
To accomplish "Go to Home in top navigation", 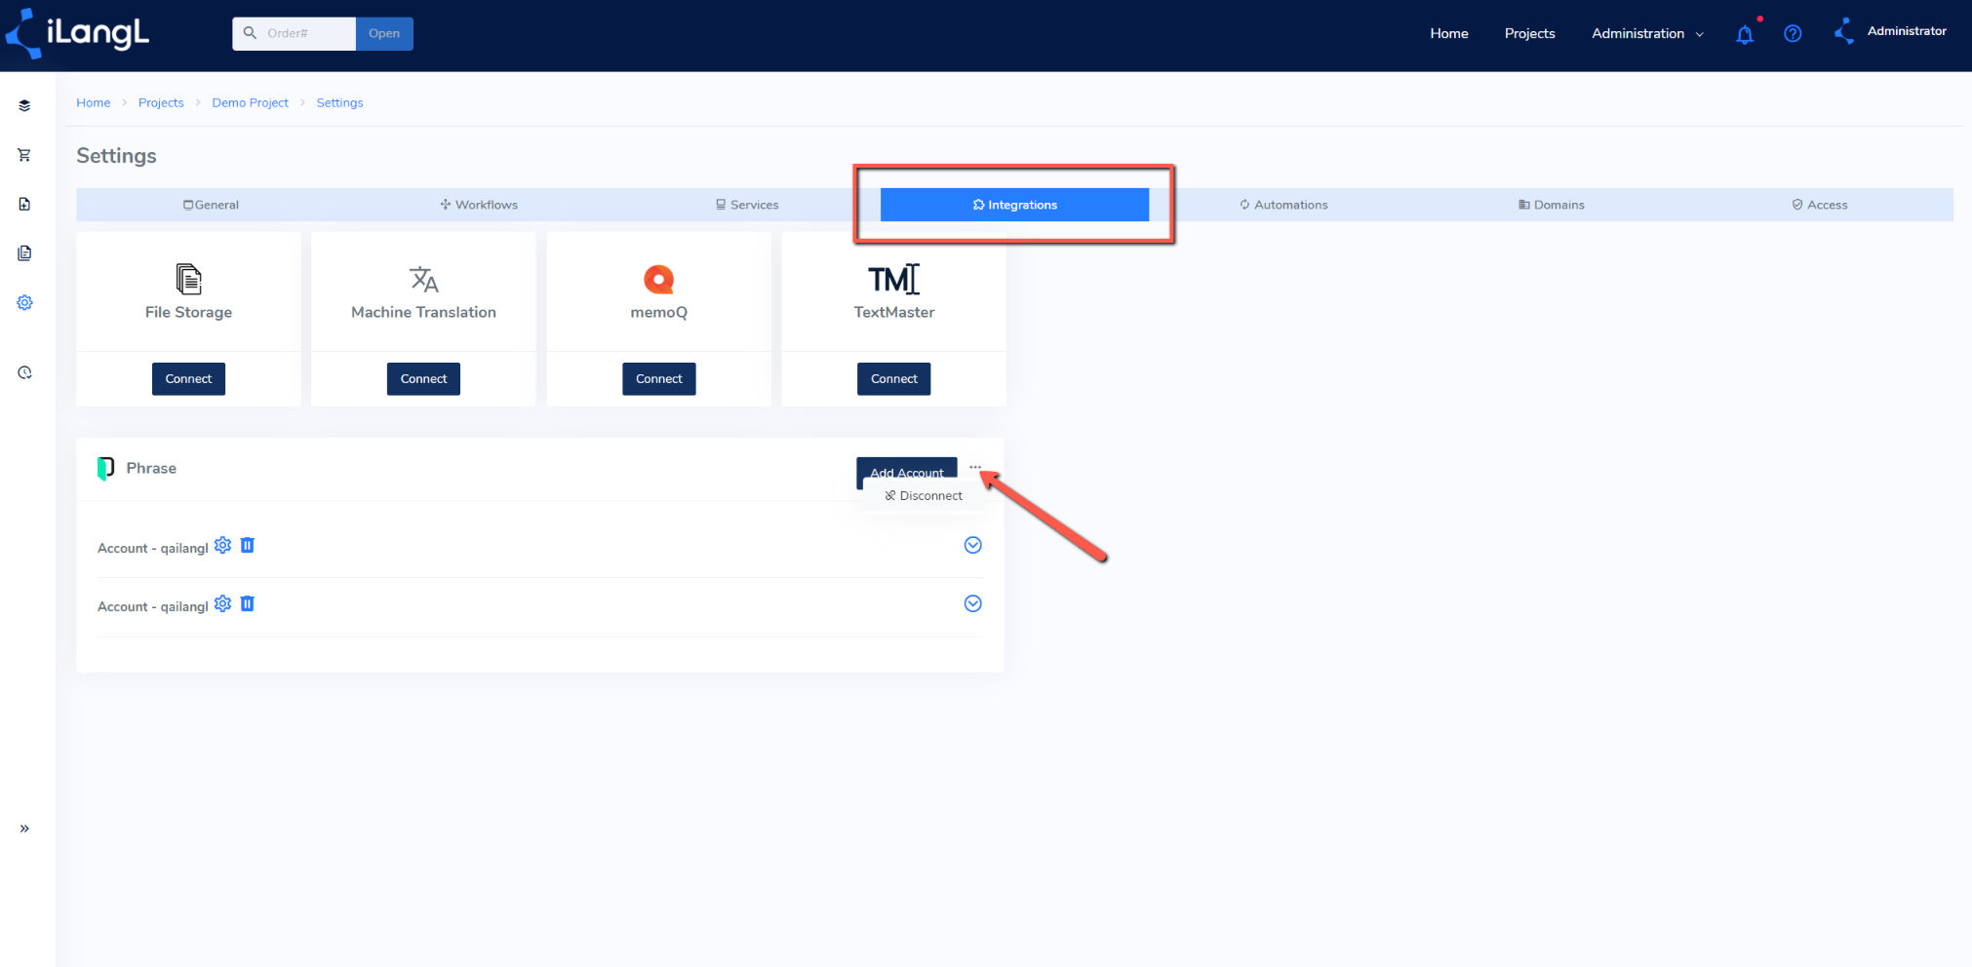I will (1449, 34).
